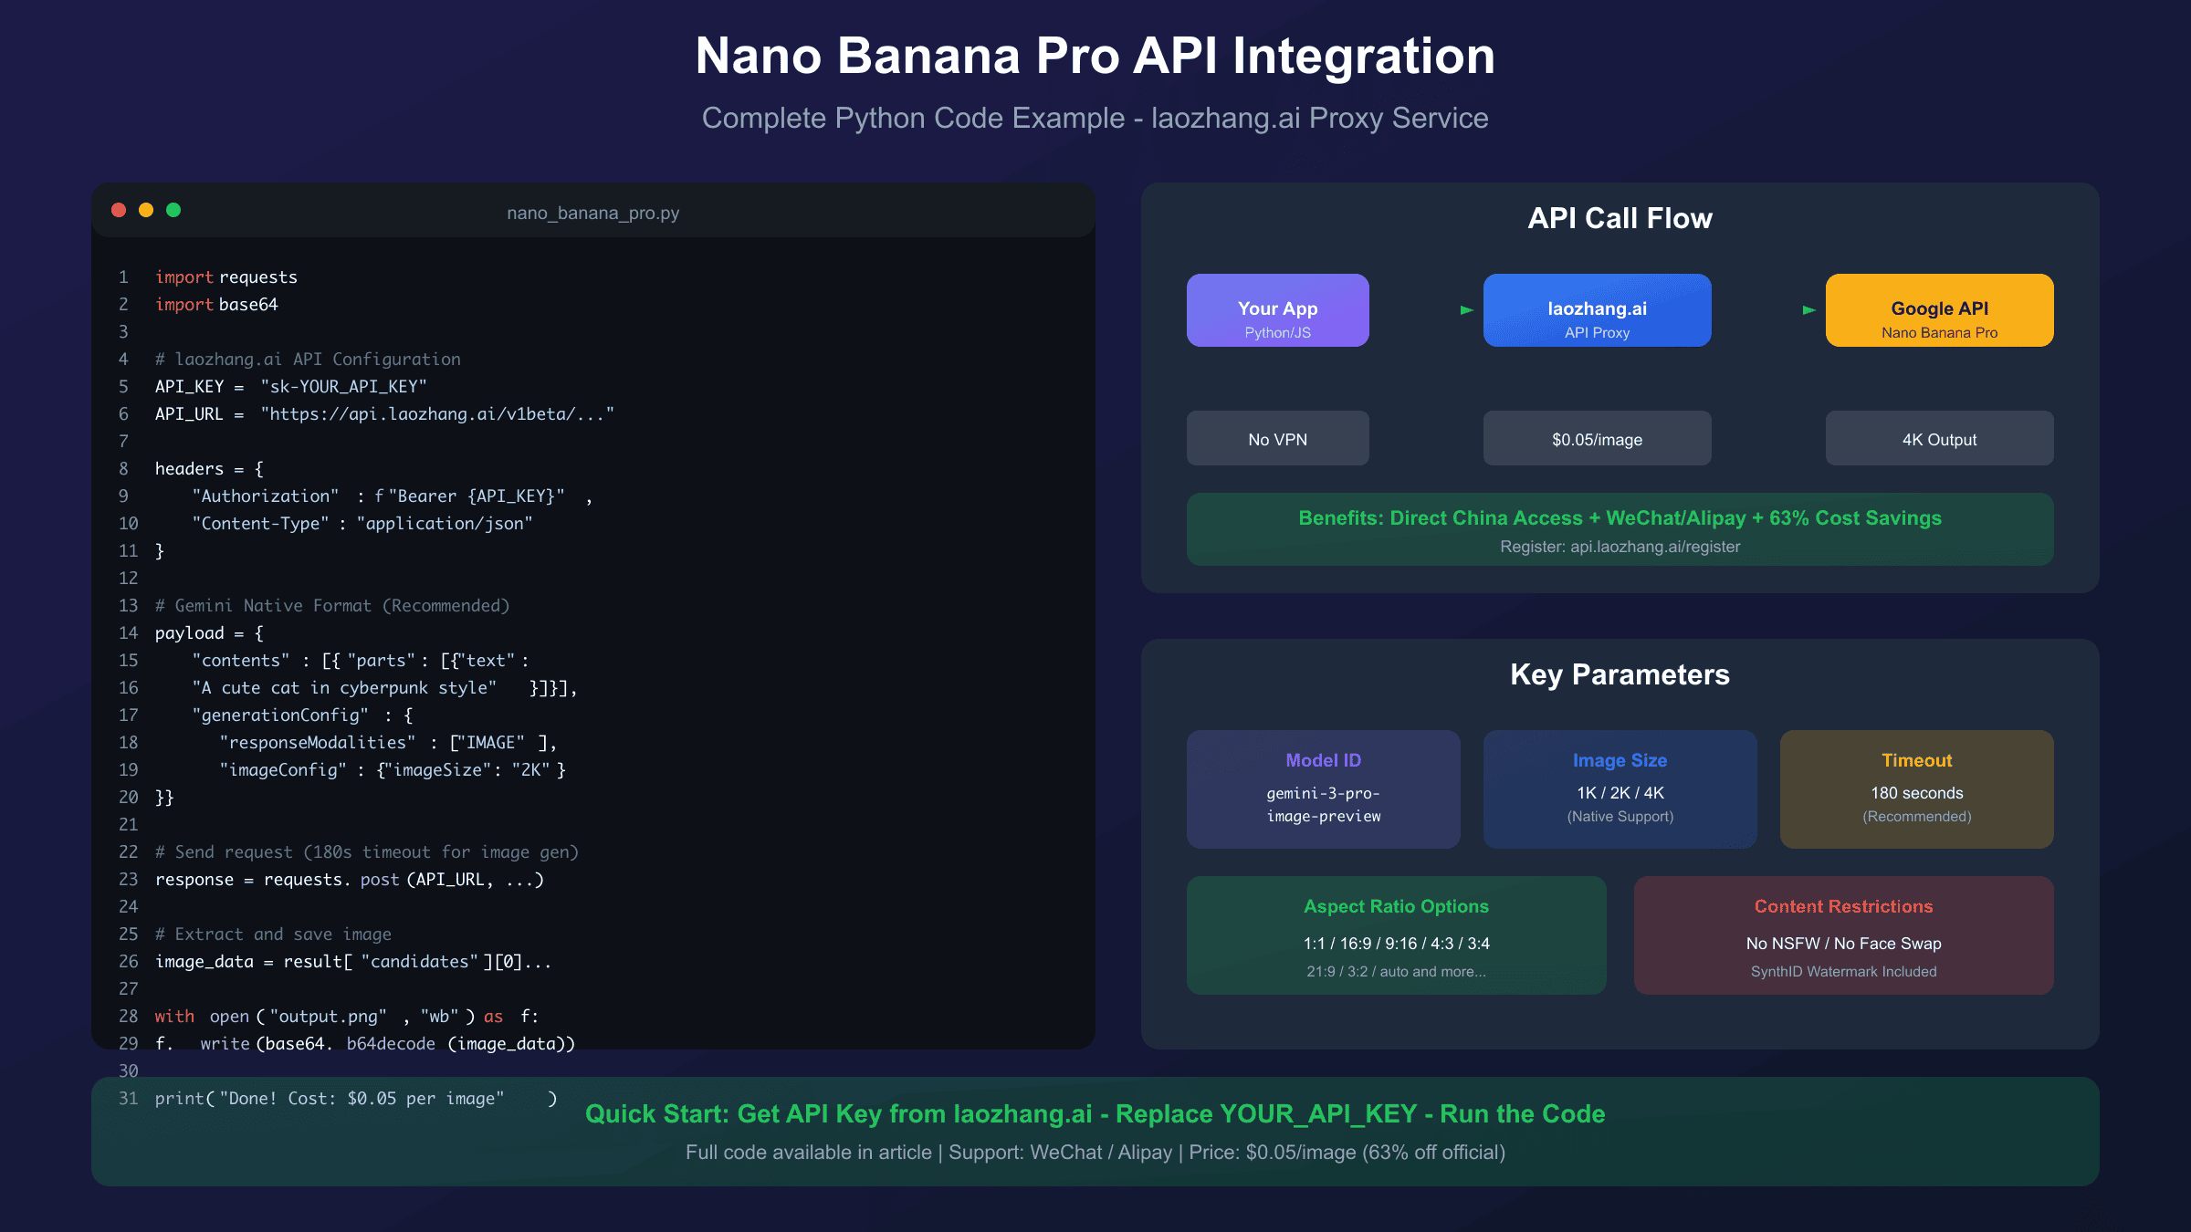The image size is (2191, 1232).
Task: Open the Image Size options
Action: tap(1620, 788)
